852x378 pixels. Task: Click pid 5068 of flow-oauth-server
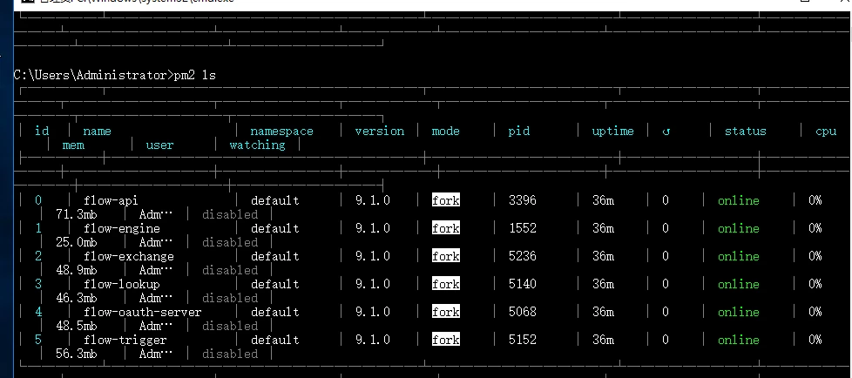pos(522,312)
